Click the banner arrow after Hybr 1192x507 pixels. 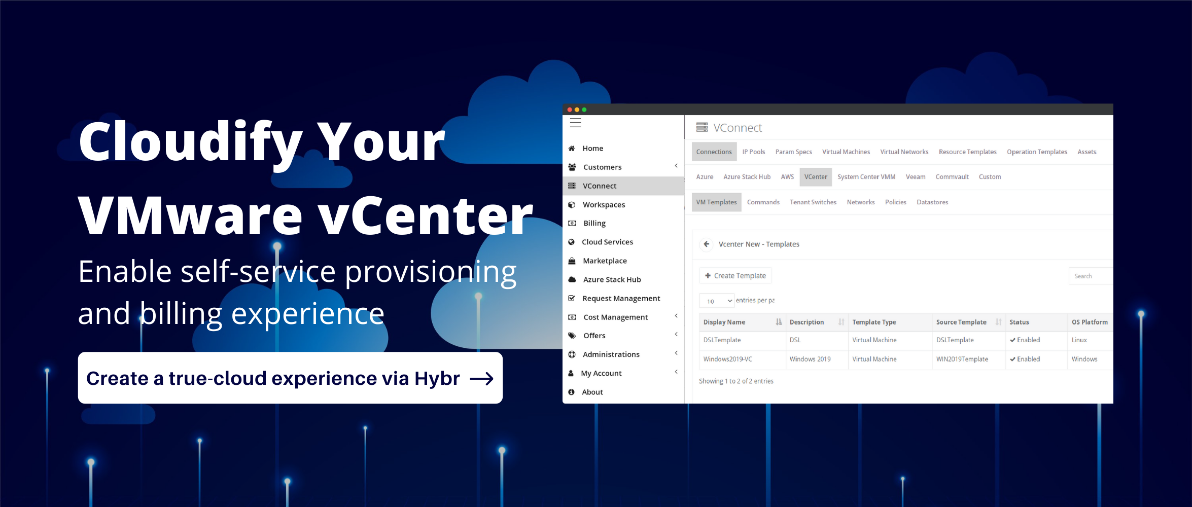(481, 379)
